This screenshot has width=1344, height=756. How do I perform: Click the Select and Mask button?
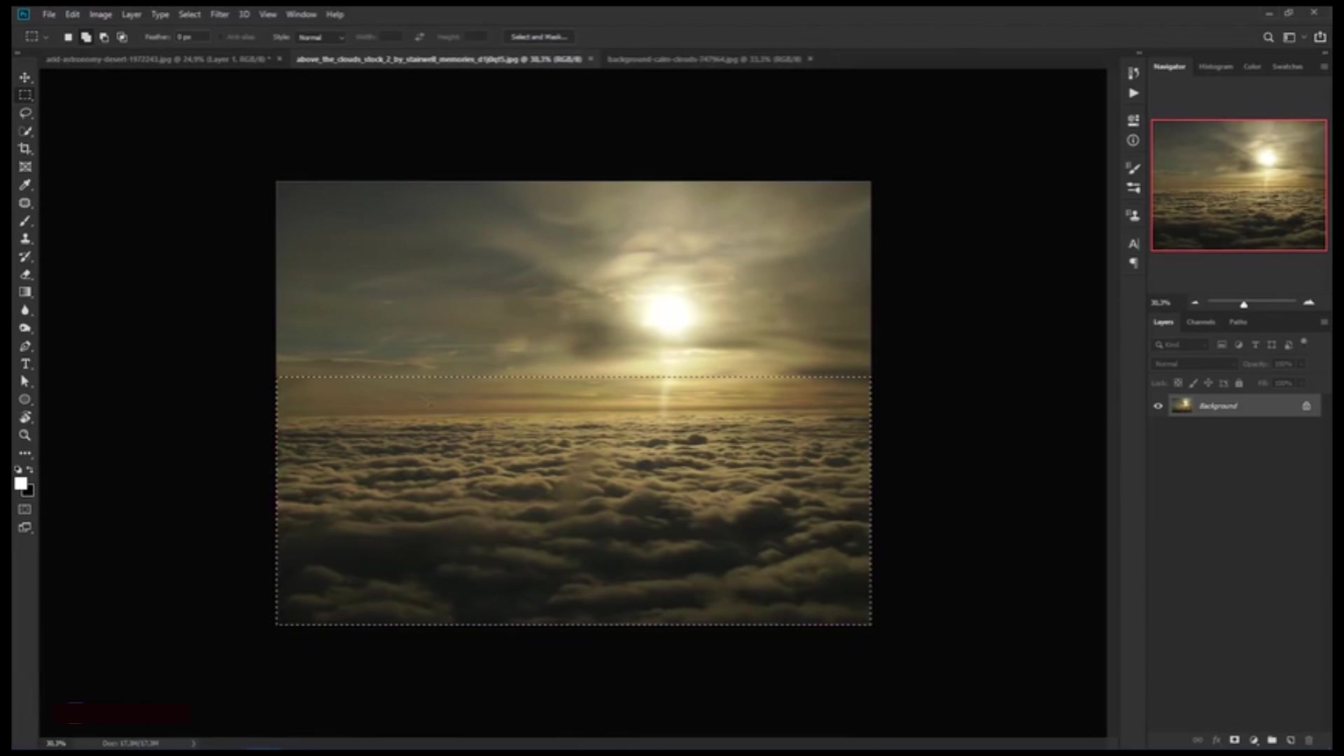538,37
